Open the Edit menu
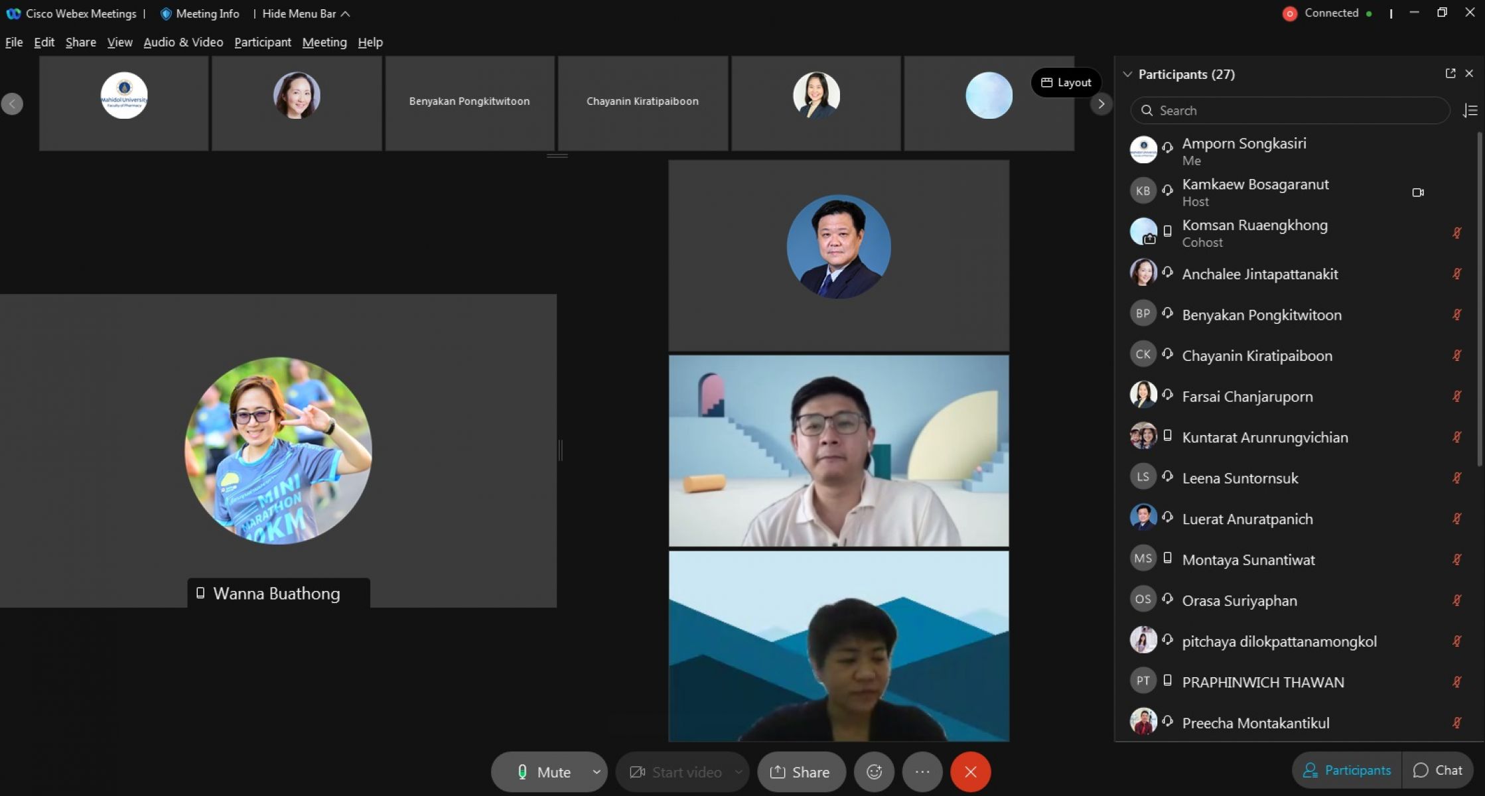The height and width of the screenshot is (796, 1485). (44, 42)
